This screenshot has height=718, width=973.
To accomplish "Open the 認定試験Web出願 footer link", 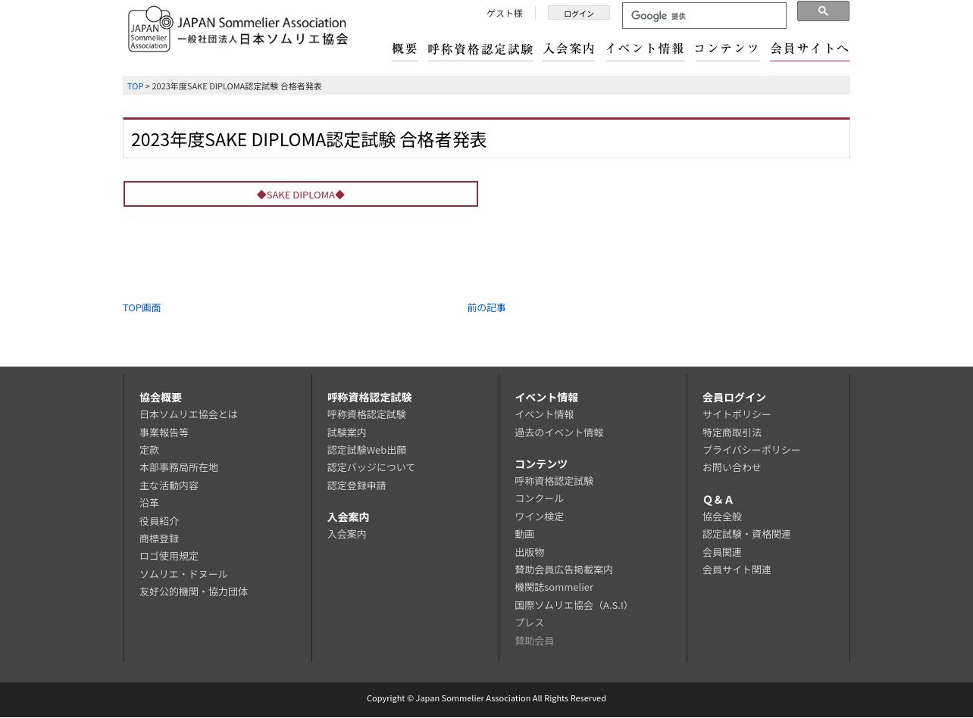I will point(367,450).
